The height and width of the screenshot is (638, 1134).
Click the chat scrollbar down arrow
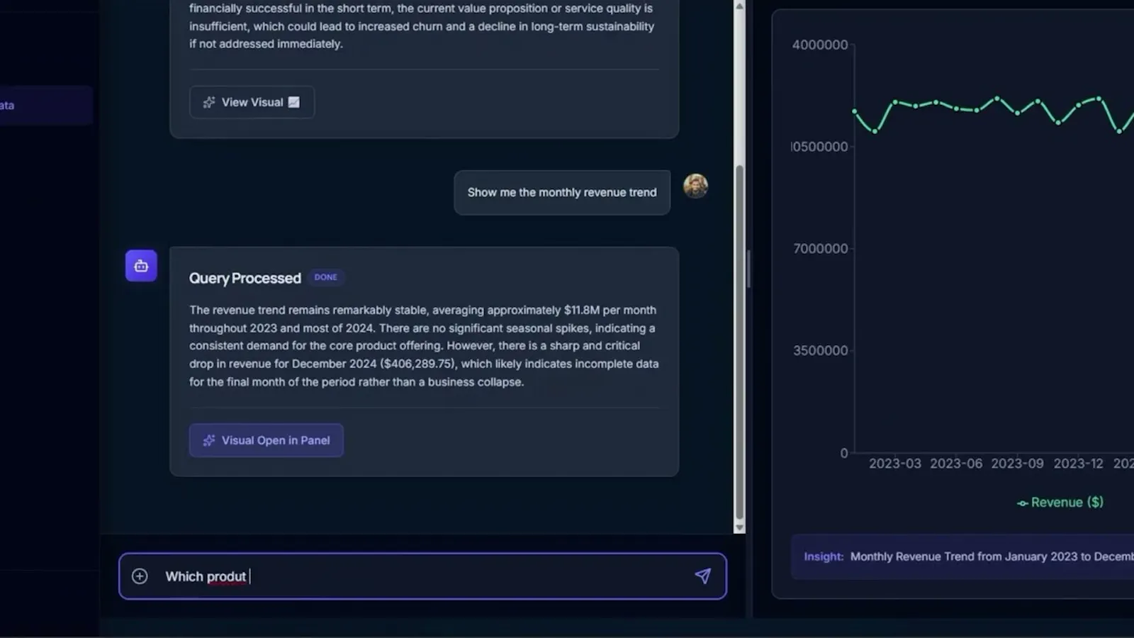tap(739, 527)
